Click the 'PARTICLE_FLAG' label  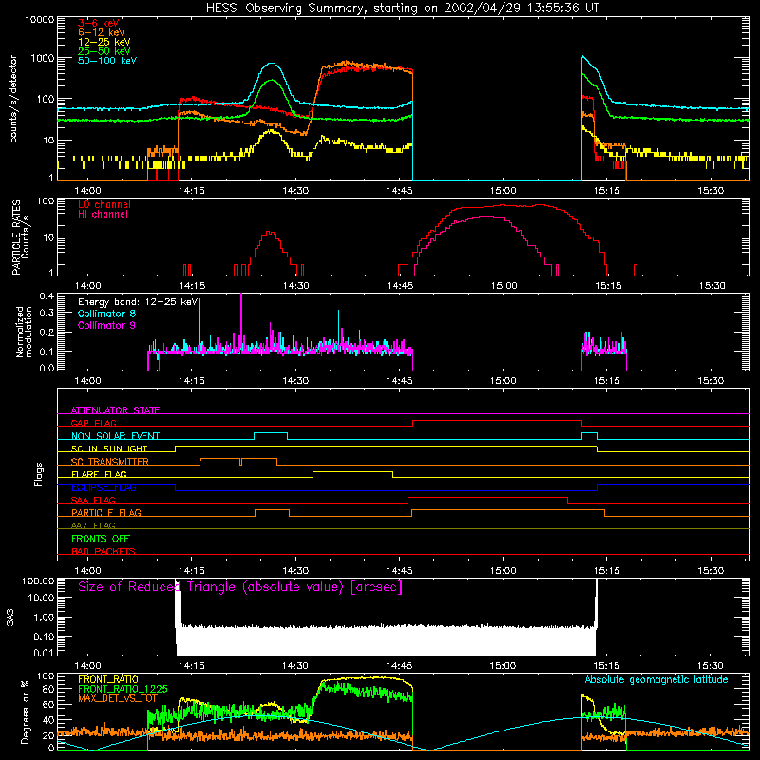(106, 513)
